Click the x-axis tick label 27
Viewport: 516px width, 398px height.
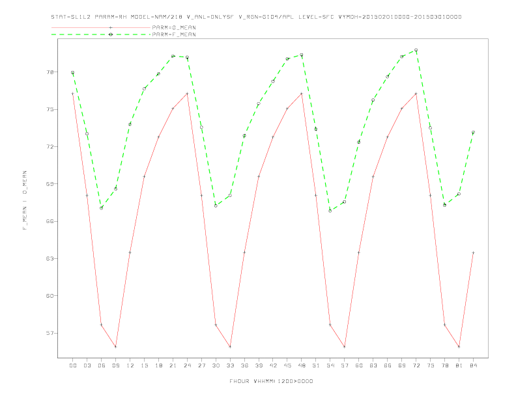(201, 365)
